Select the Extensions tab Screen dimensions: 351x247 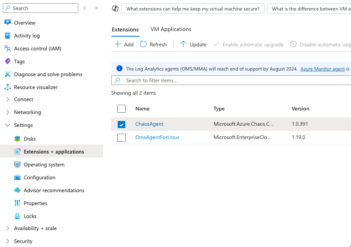pyautogui.click(x=125, y=29)
